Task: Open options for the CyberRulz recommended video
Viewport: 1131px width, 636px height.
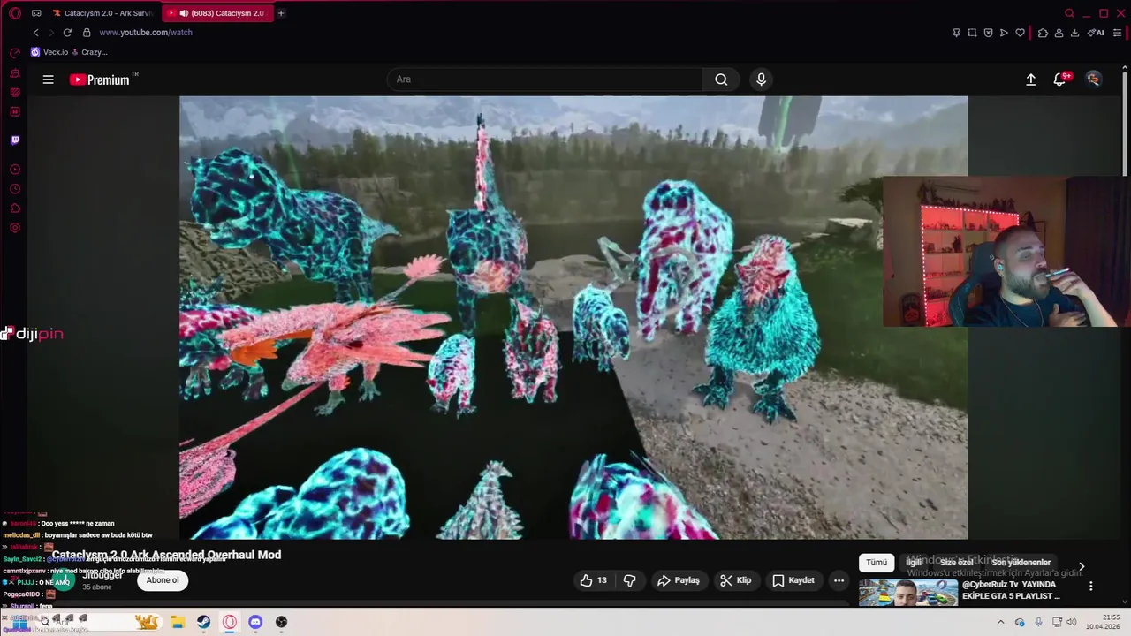Action: (1090, 586)
